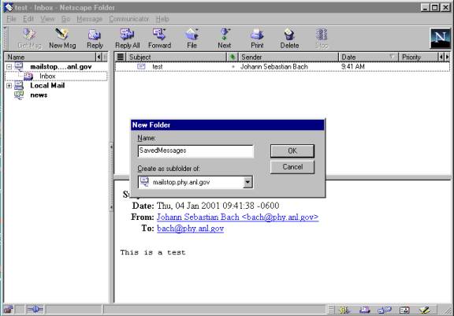454x316 pixels.
Task: Open the Help menu
Action: tap(162, 19)
